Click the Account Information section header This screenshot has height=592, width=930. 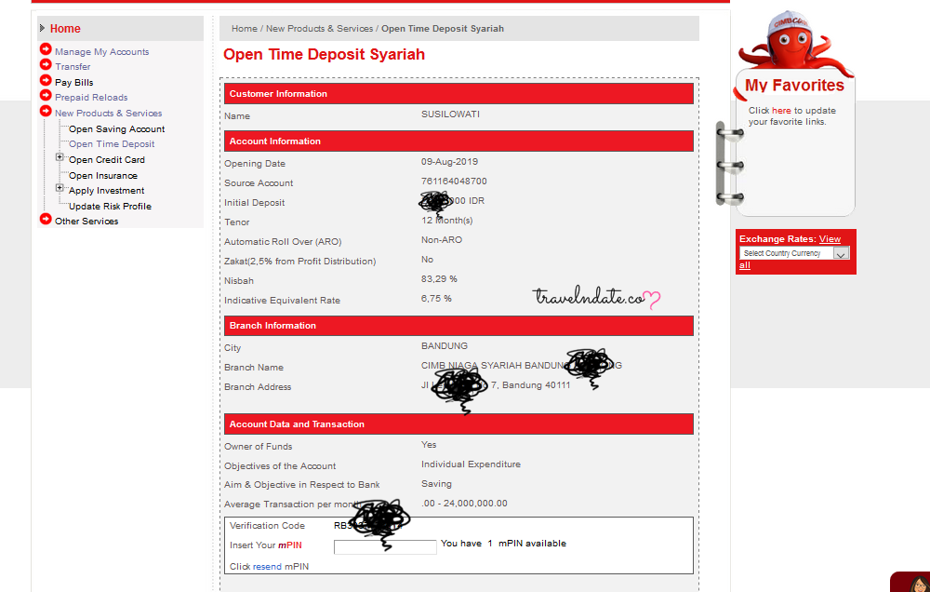point(458,141)
